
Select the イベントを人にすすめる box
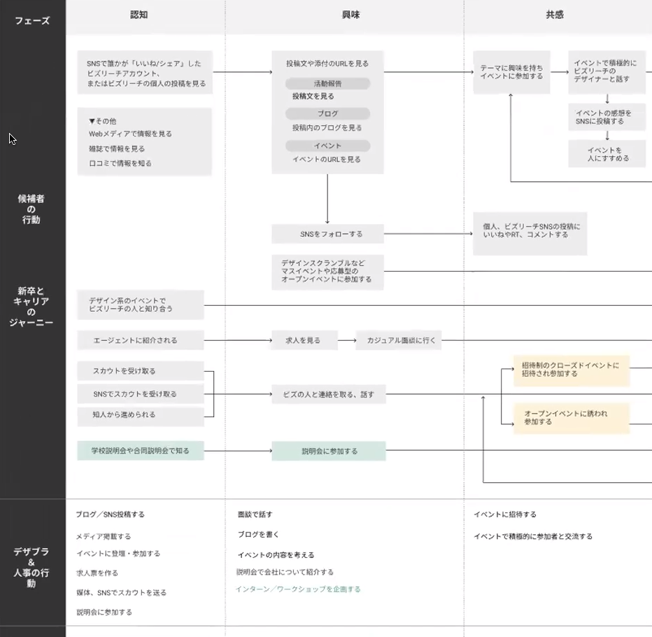pos(607,154)
